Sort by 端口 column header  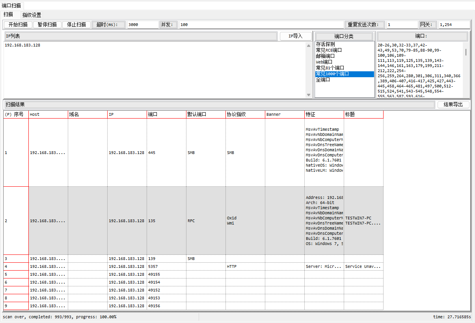166,115
